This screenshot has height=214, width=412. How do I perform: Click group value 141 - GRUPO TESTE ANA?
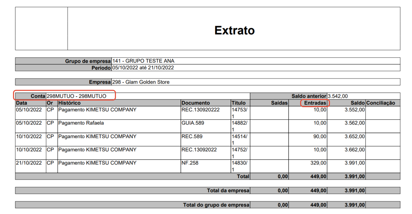click(143, 61)
